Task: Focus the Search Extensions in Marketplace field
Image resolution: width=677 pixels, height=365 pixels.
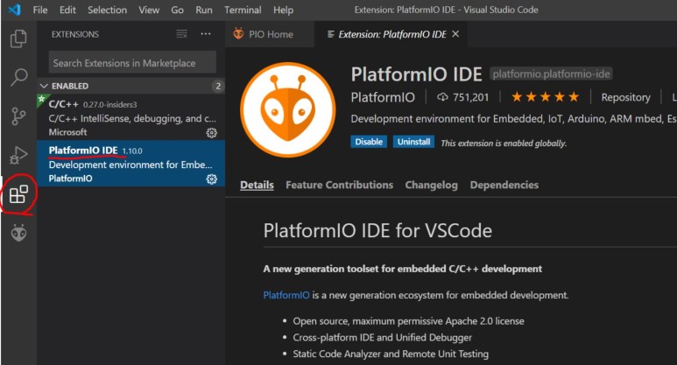Action: 132,63
